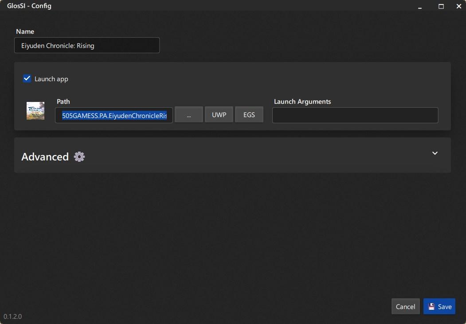The image size is (466, 324).
Task: Click the Advanced section heading
Action: 45,157
